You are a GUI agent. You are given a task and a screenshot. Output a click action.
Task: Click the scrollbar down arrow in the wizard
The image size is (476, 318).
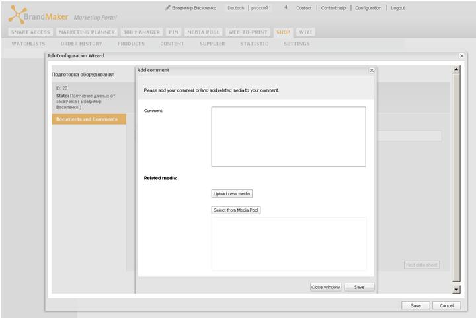coord(456,290)
